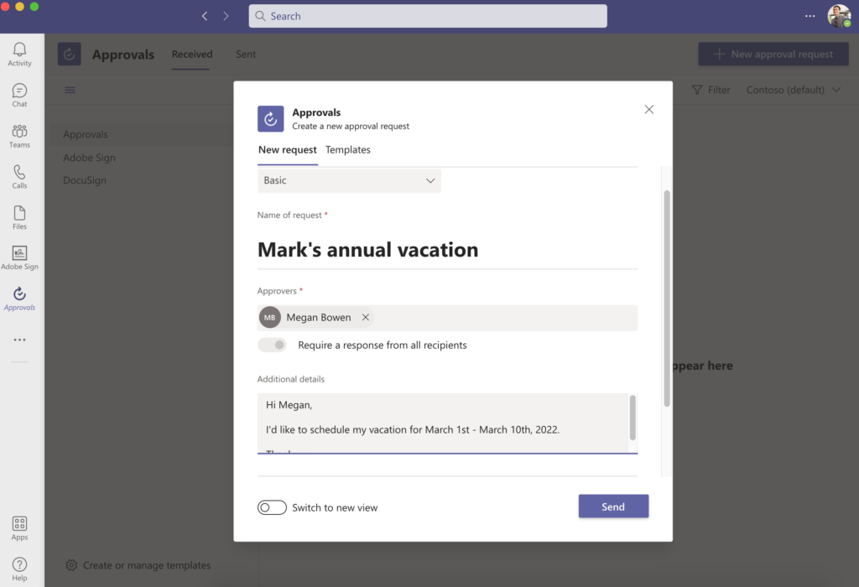Open Files in the sidebar
859x587 pixels.
(x=20, y=217)
